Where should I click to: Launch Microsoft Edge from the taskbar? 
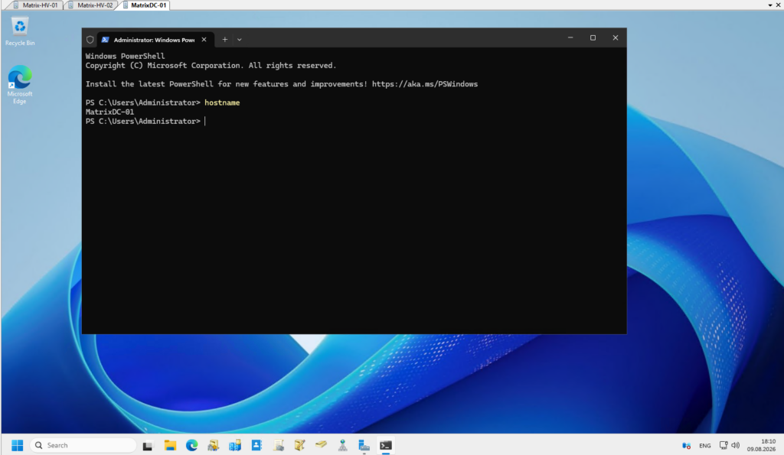click(x=191, y=446)
